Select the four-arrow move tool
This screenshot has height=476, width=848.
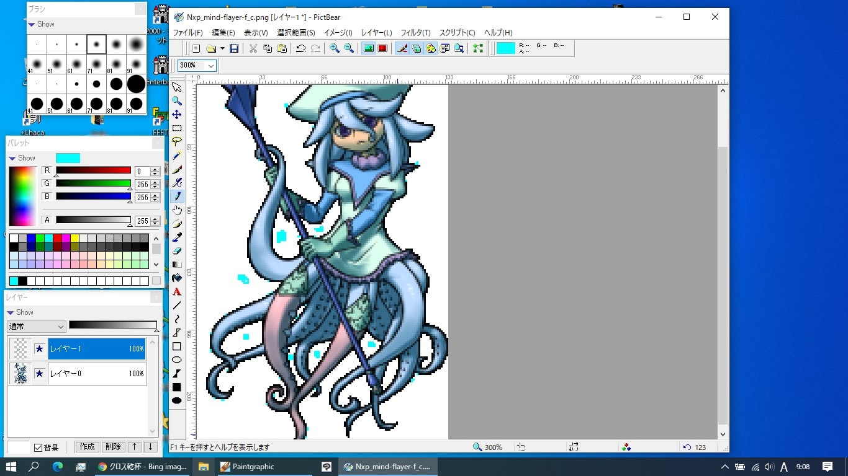[177, 115]
